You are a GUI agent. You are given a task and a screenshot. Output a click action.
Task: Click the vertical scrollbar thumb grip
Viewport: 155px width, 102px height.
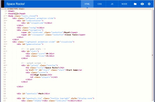point(153,55)
